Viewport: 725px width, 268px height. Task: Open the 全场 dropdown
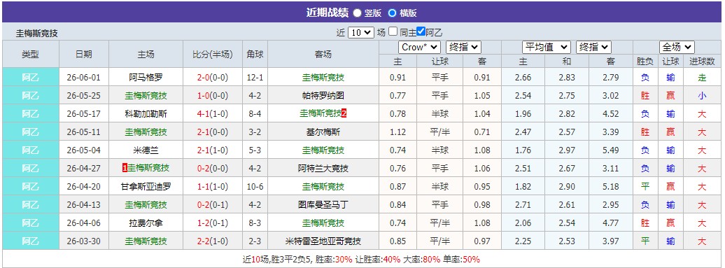(677, 47)
